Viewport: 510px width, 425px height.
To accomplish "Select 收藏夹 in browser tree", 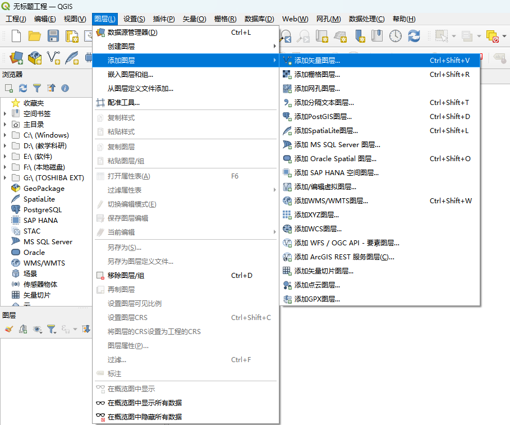I will (x=34, y=103).
